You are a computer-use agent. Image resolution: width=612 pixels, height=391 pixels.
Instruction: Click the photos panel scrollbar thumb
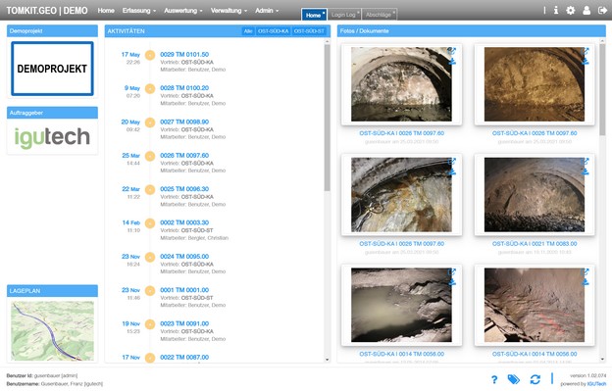(x=602, y=89)
